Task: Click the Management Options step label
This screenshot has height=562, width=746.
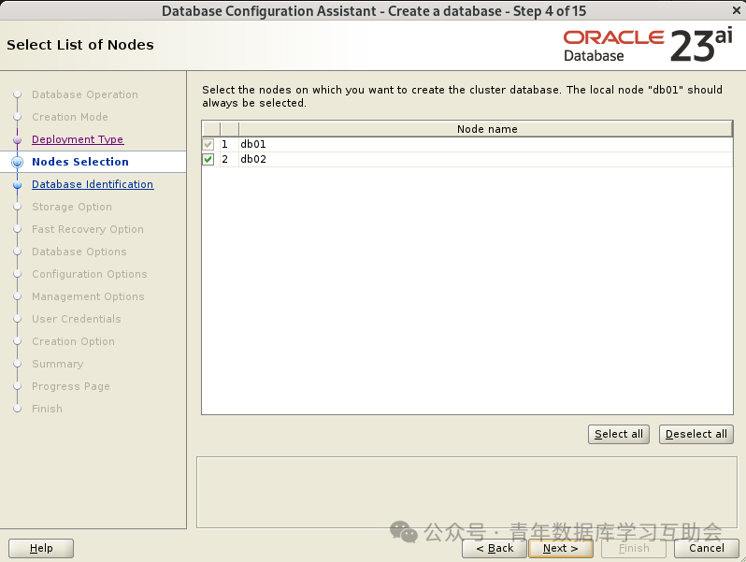Action: point(88,296)
